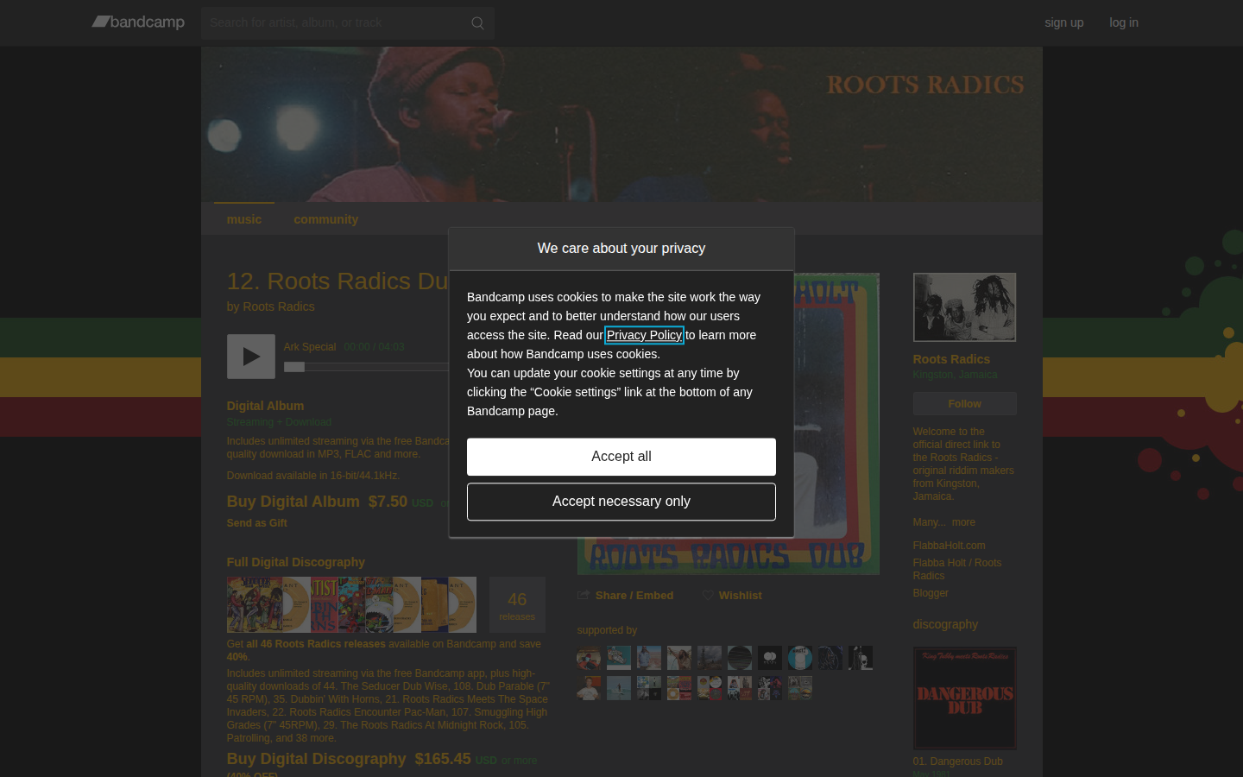Expand the bio with more link

pos(963,522)
